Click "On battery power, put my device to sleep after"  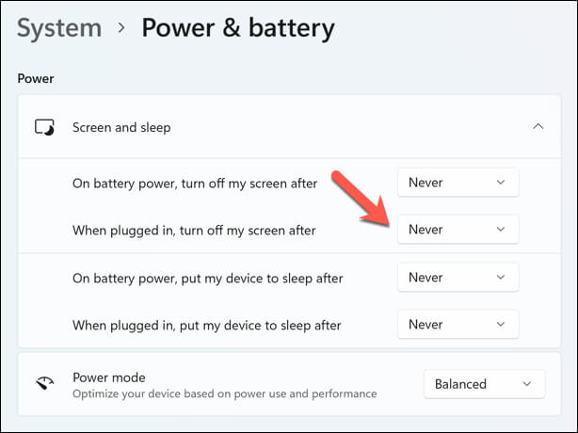pyautogui.click(x=207, y=279)
